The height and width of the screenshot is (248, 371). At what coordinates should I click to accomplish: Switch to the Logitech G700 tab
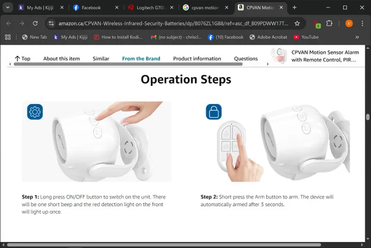pyautogui.click(x=150, y=8)
